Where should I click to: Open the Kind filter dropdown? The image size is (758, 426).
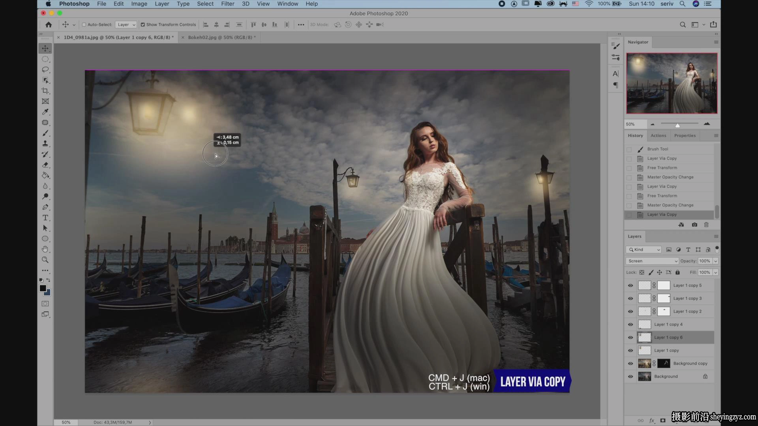(644, 250)
